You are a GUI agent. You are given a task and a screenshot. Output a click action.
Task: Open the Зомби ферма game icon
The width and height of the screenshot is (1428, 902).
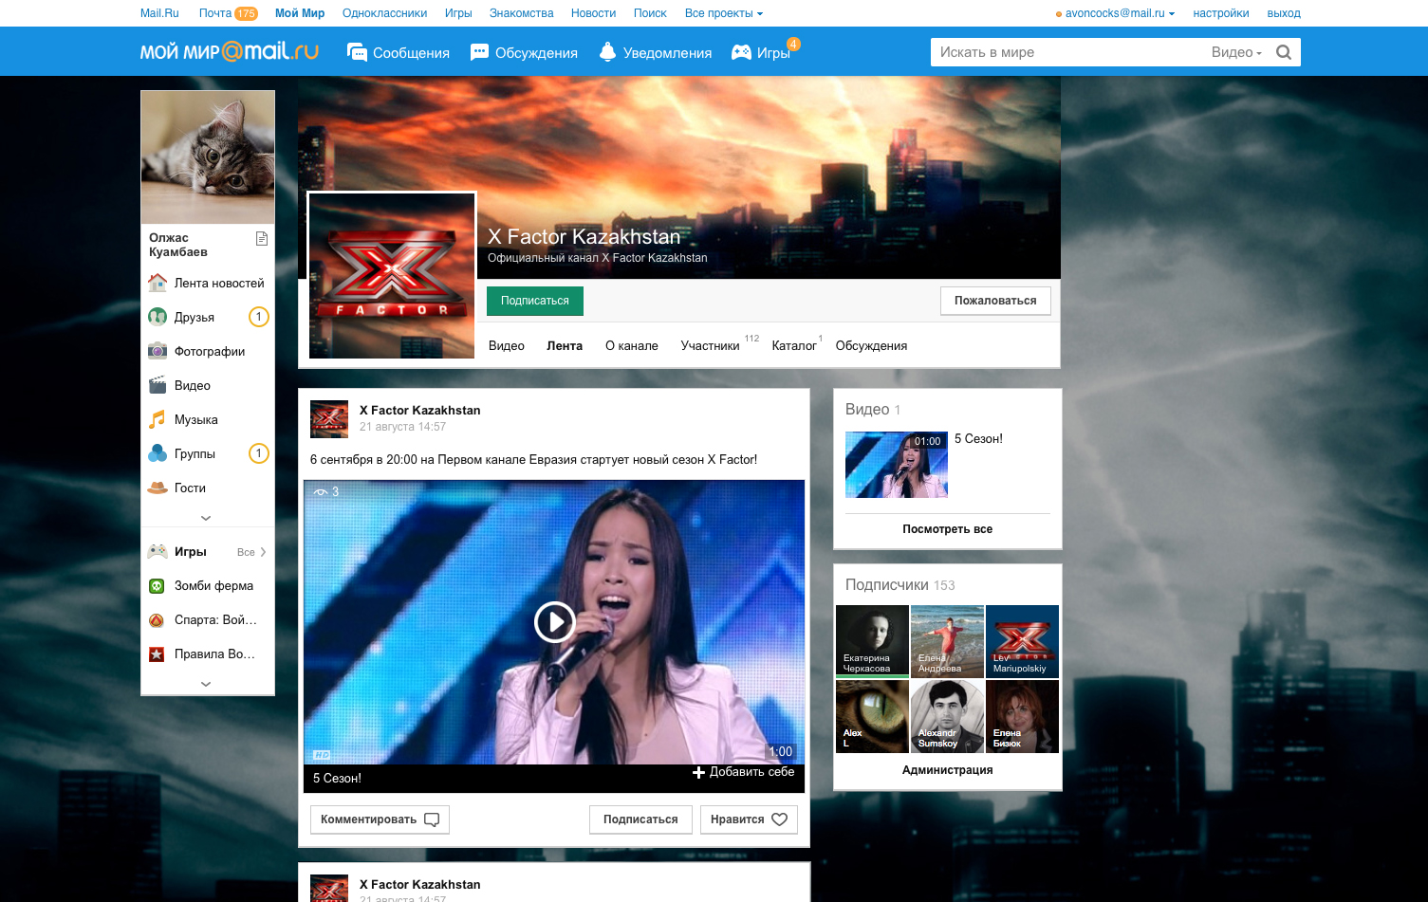[158, 586]
